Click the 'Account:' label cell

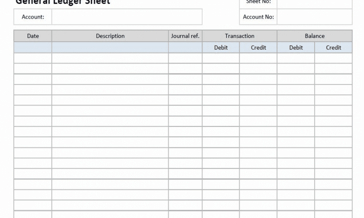point(33,17)
